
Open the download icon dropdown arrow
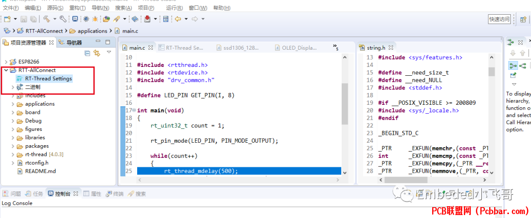pyautogui.click(x=155, y=19)
